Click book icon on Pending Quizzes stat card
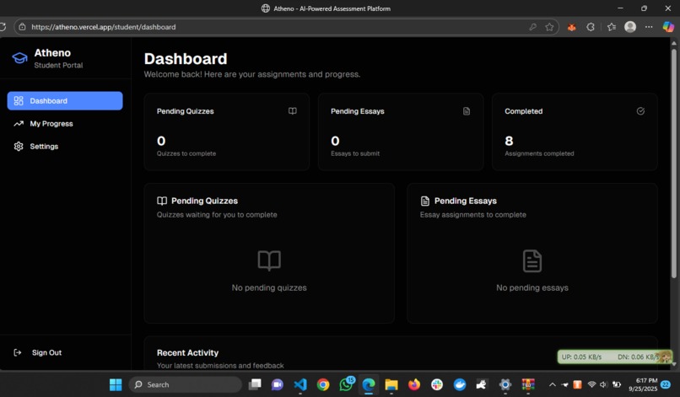Viewport: 680px width, 397px height. (293, 111)
